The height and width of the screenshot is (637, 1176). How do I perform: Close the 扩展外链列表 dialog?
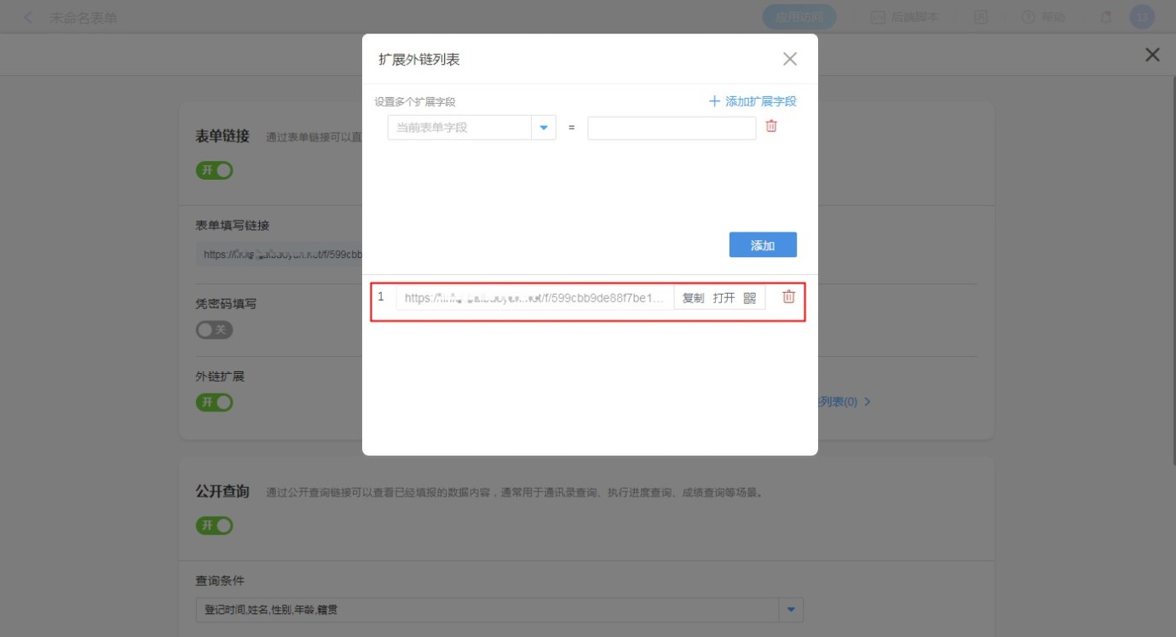790,59
